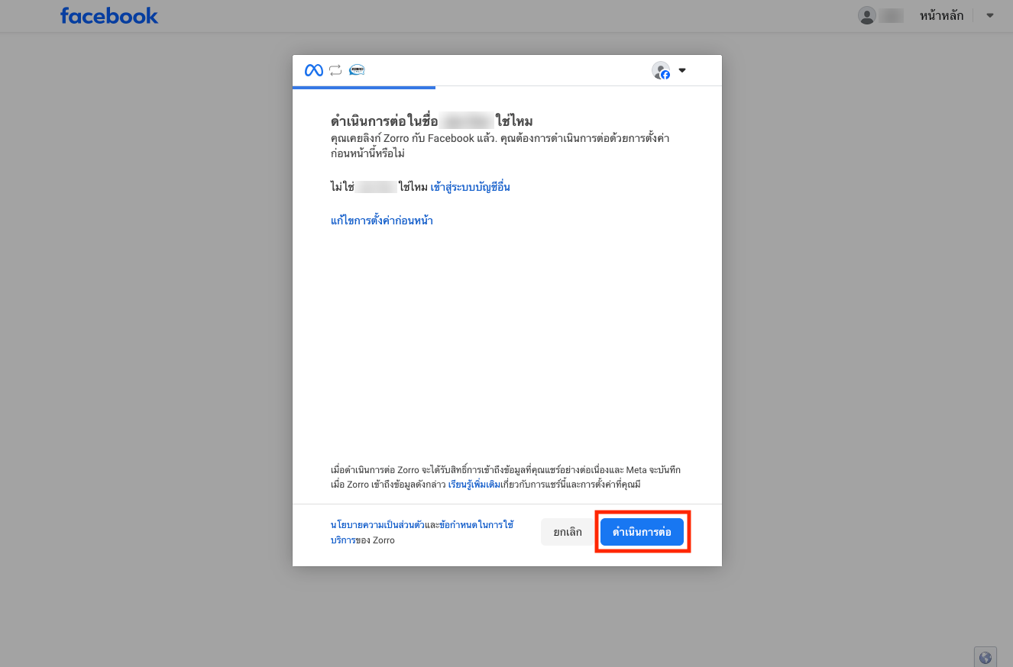Screen dimensions: 1013x667
Task: Click the dialog heading ดำเนินการต่อในชื่อ
Action: click(383, 121)
